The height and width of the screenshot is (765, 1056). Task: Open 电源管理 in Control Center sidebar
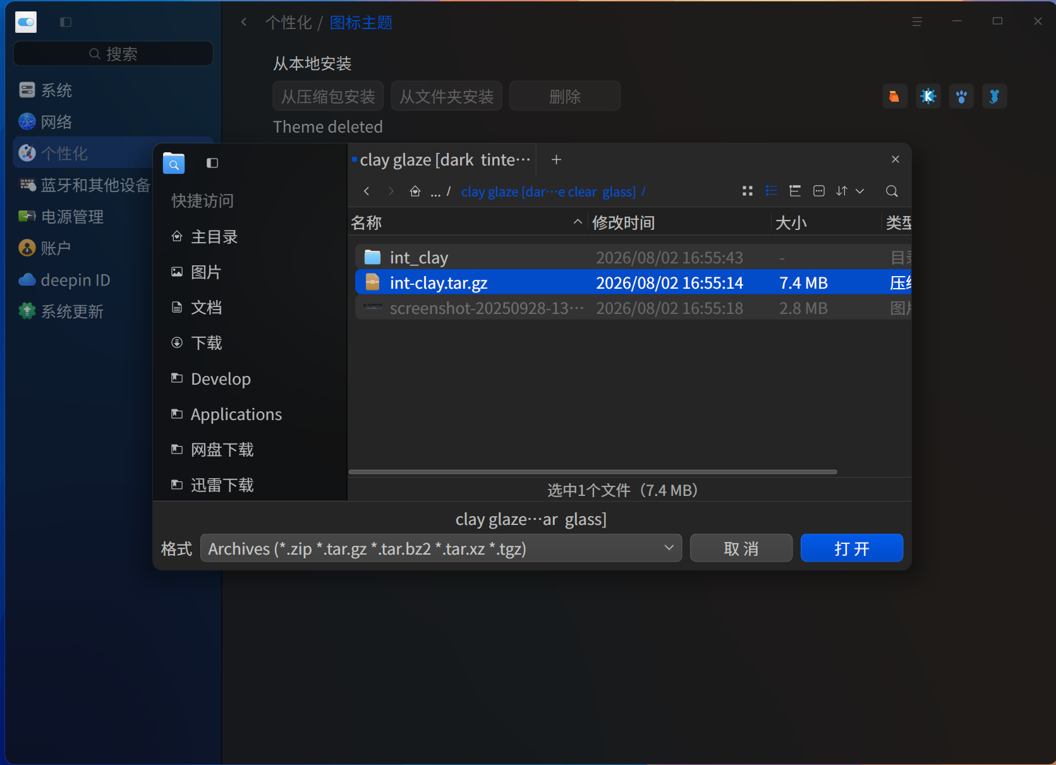pyautogui.click(x=113, y=217)
